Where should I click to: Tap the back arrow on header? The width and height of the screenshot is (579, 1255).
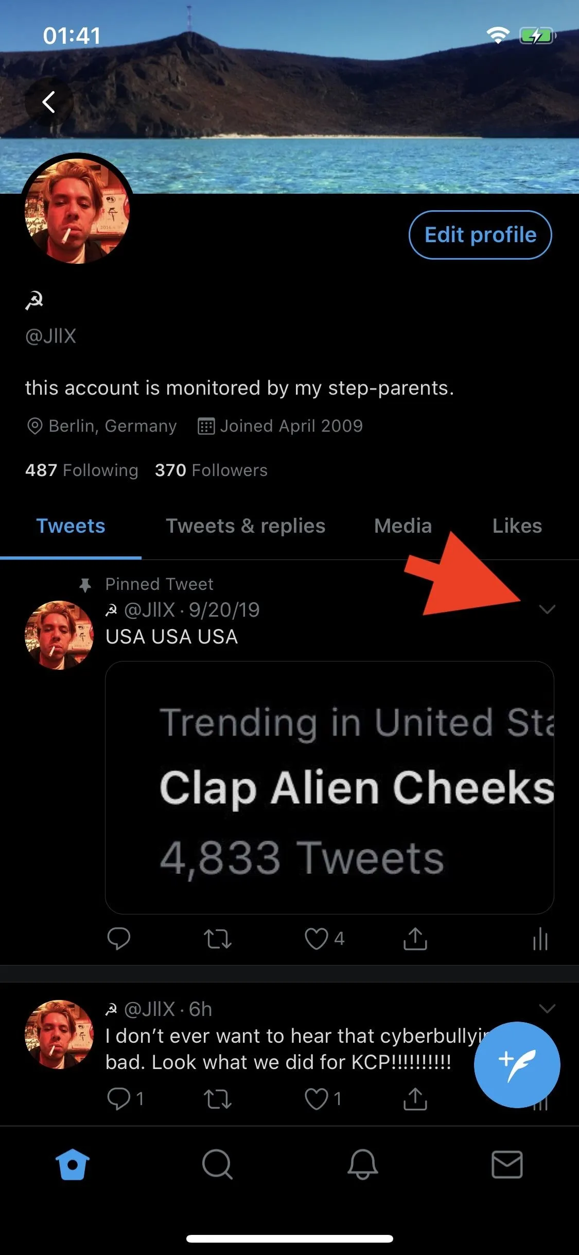coord(49,101)
